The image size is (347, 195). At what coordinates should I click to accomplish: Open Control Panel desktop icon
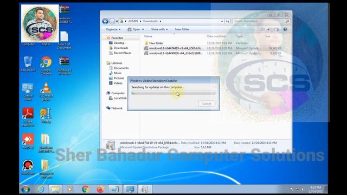[28, 92]
